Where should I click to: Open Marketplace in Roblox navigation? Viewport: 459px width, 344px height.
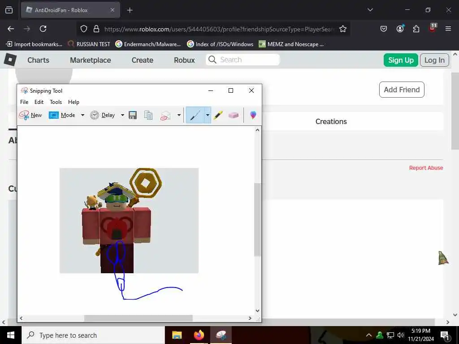pos(91,60)
